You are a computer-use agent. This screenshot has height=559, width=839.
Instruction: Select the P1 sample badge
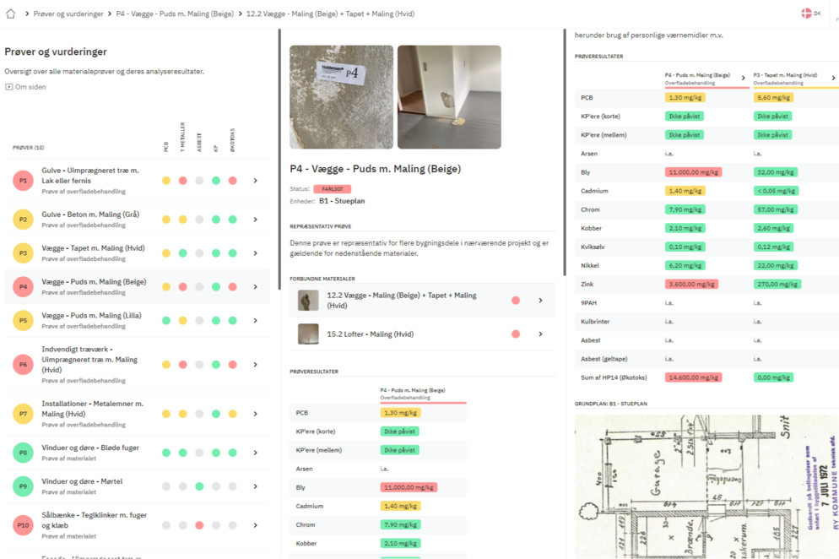23,181
